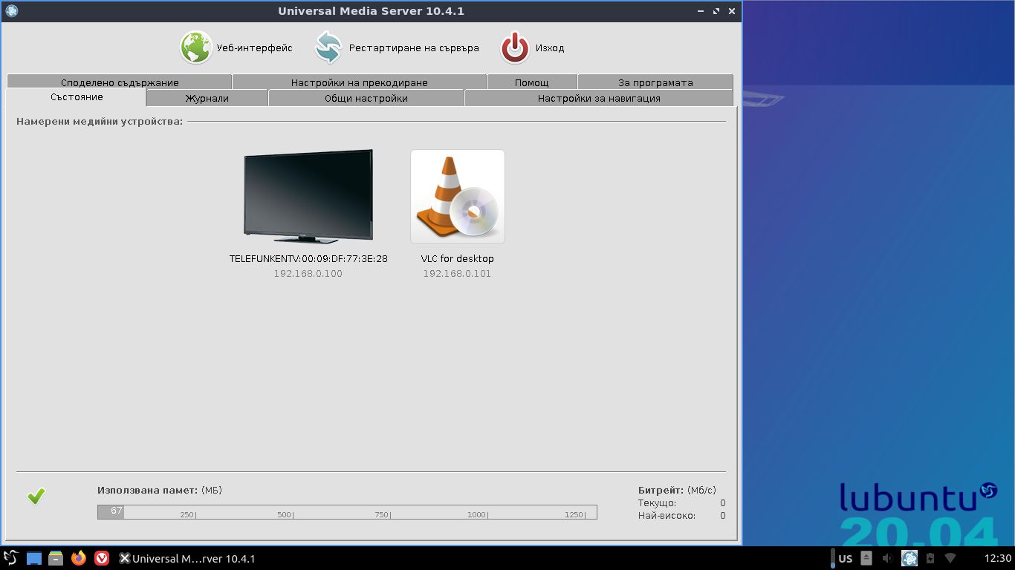The height and width of the screenshot is (570, 1015).
Task: Switch to the Споделено съдържание tab
Action: (x=120, y=82)
